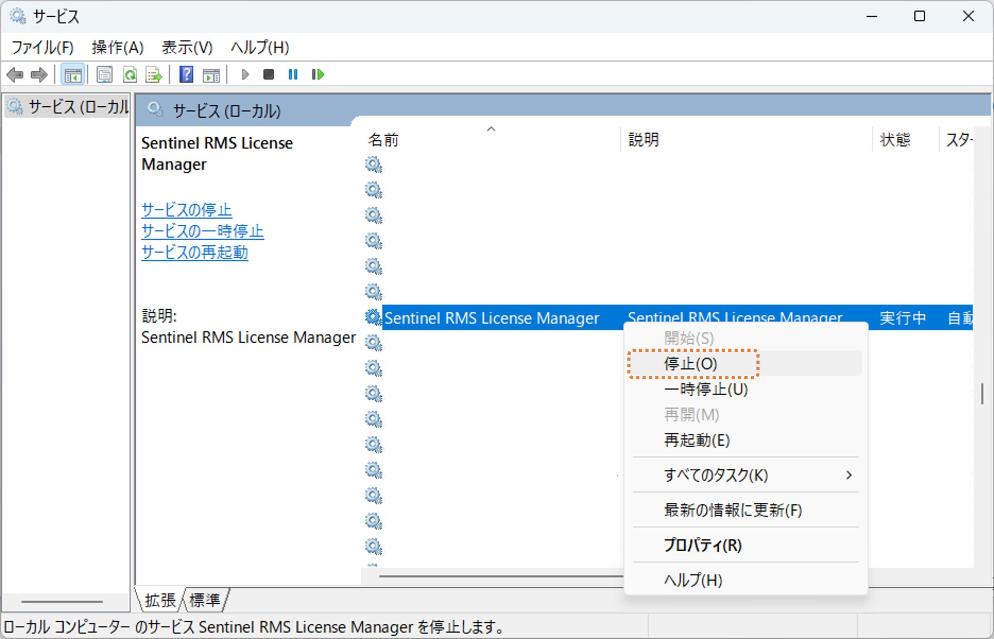This screenshot has width=994, height=639.
Task: Switch to the 拡張 tab
Action: 160,600
